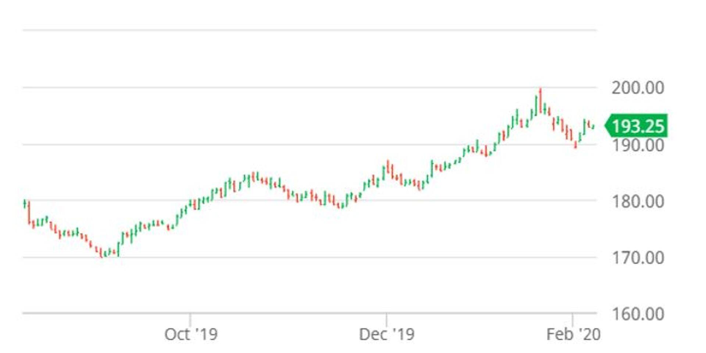Click the 170.00 price axis label

click(638, 258)
